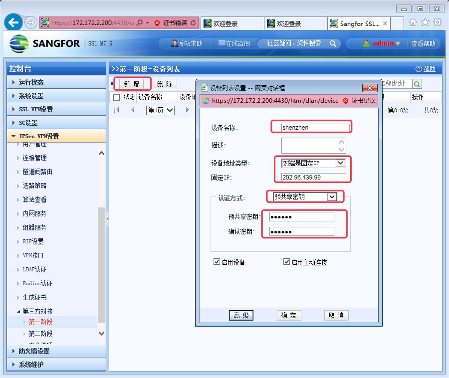449x378 pixels.
Task: Click the certificate error icon in address bar
Action: pos(156,22)
